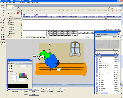The width and height of the screenshot is (123, 98).
Task: Click the No Color icon in Color panel
Action: point(11,71)
